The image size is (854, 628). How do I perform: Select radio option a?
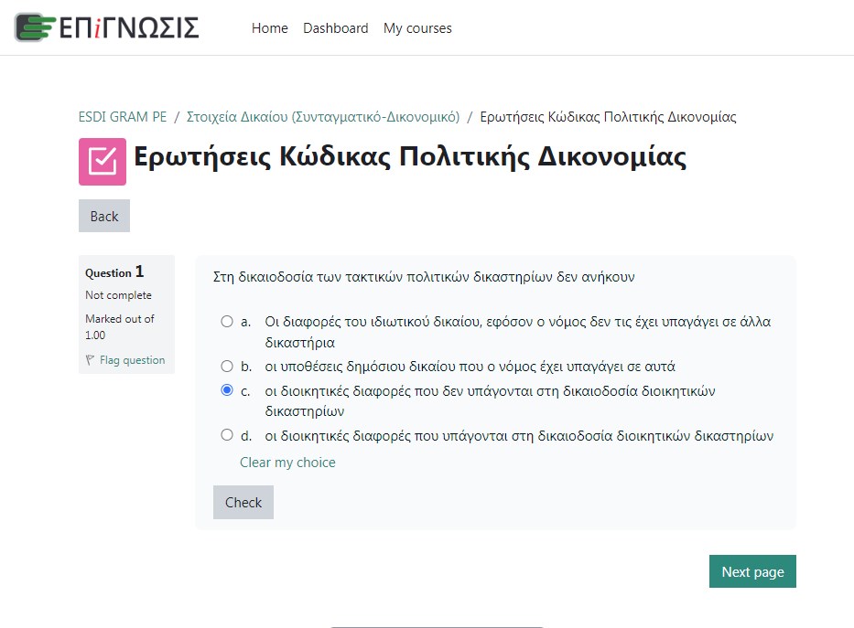(x=227, y=322)
